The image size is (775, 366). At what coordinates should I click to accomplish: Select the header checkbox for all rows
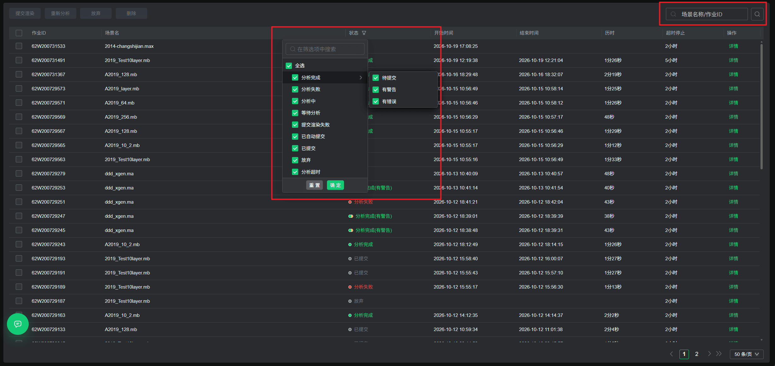tap(19, 33)
